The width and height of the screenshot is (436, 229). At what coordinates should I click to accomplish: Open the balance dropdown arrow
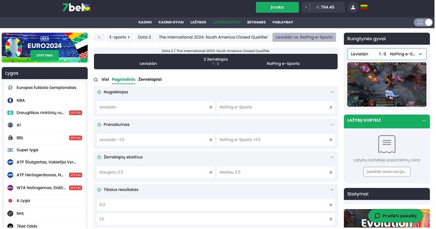coord(306,7)
